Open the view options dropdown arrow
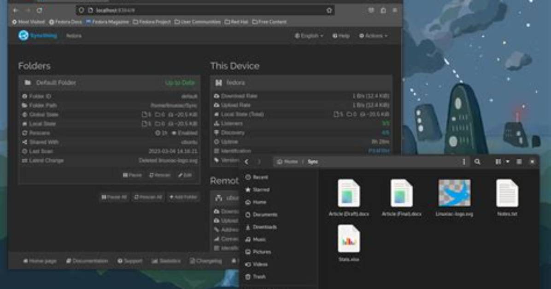The image size is (551, 289). tap(508, 162)
